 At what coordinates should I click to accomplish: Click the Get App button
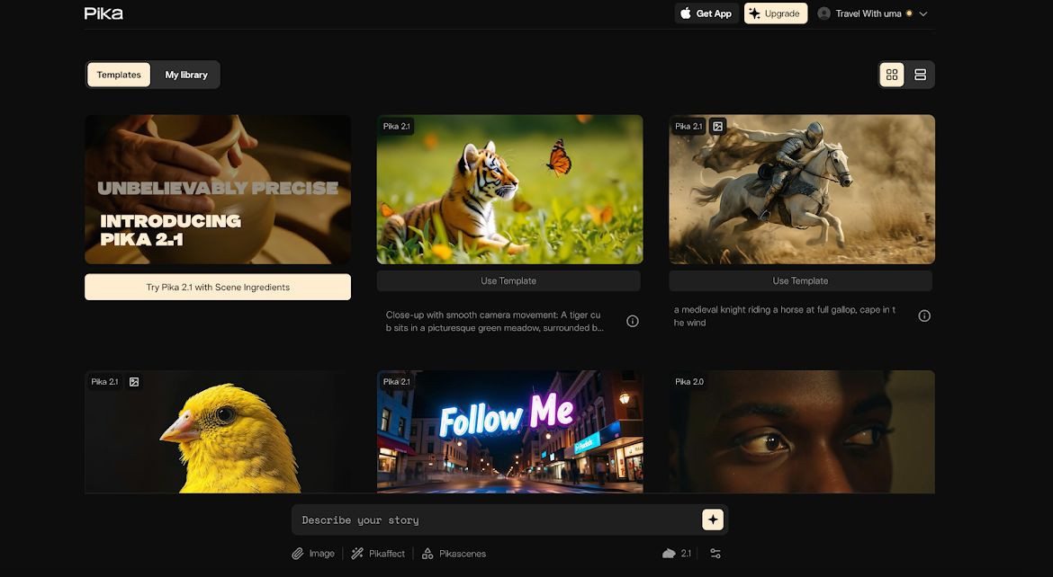pos(706,13)
